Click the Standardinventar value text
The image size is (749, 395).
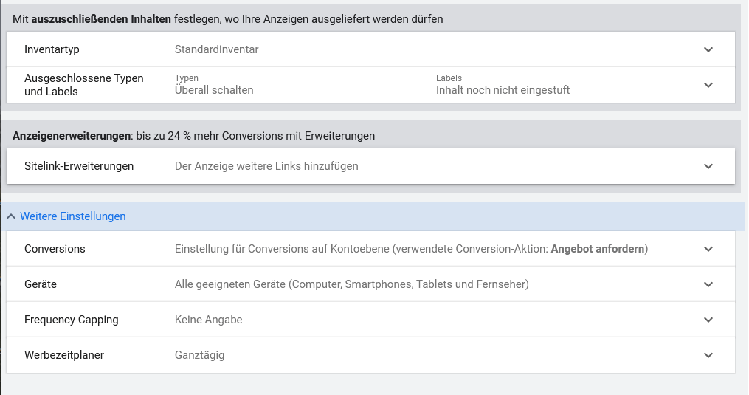(x=216, y=49)
